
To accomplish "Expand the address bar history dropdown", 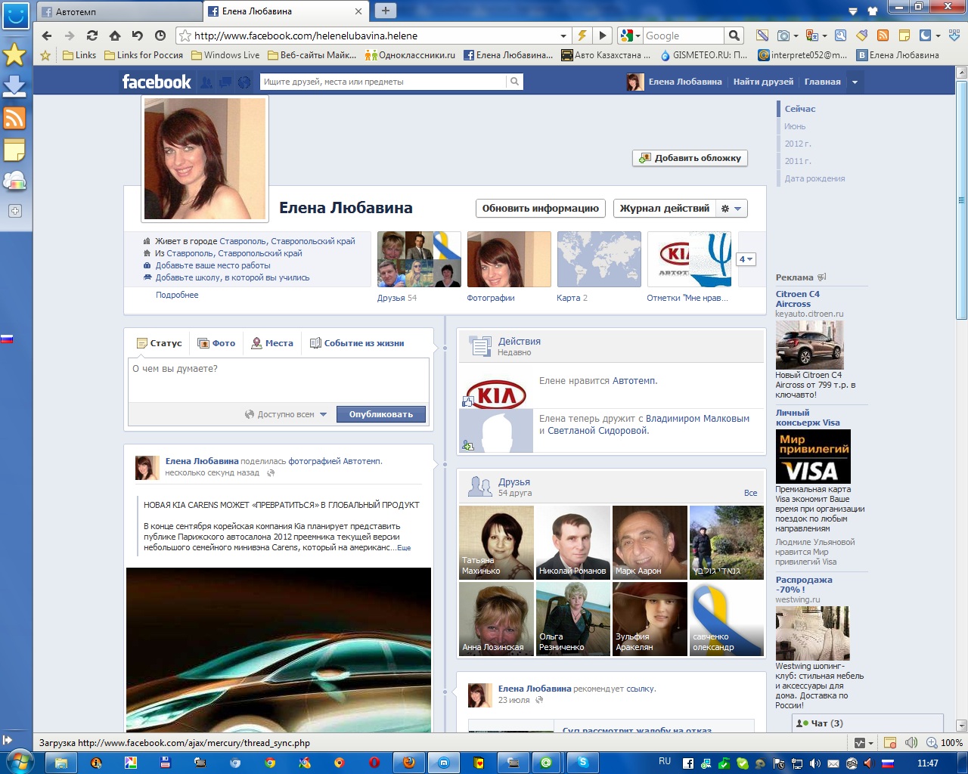I will (x=563, y=36).
